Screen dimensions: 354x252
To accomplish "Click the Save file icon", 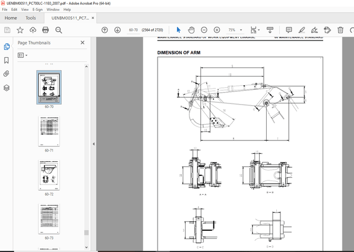I will tap(7, 30).
